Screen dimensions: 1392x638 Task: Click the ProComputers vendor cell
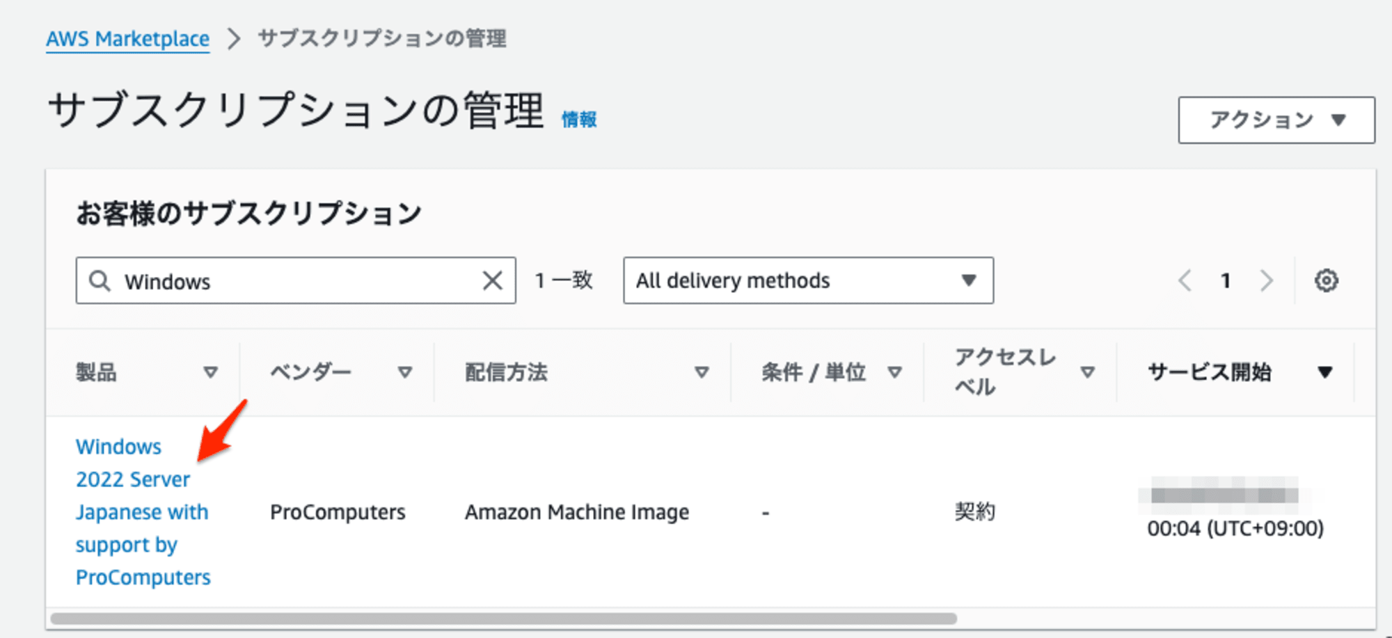pyautogui.click(x=338, y=512)
